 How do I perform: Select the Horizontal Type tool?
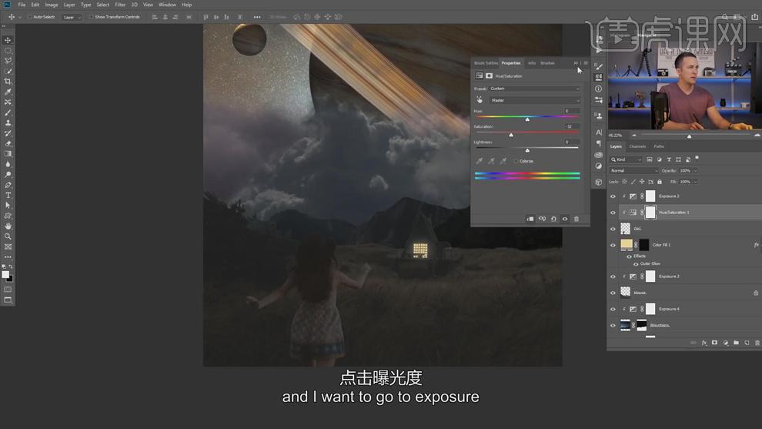8,195
